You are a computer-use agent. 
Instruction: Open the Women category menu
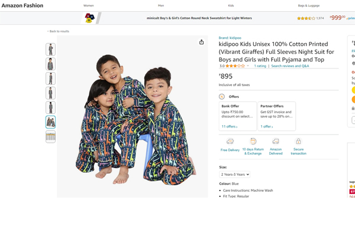(x=89, y=5)
